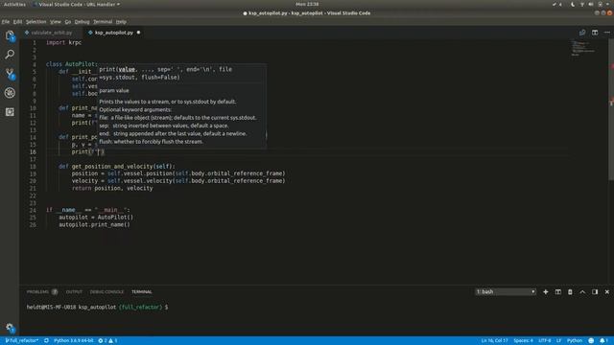Viewport: 614px width, 345px height.
Task: Open the clock showing Mon 23:38
Action: [x=307, y=4]
